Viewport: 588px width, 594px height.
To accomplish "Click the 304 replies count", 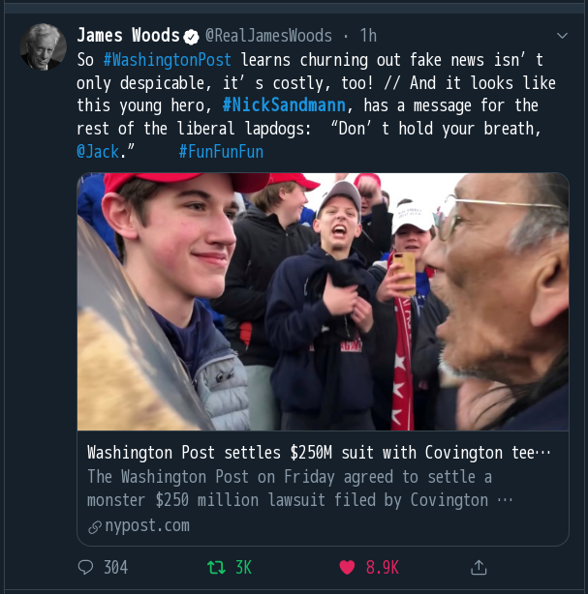I will click(115, 568).
